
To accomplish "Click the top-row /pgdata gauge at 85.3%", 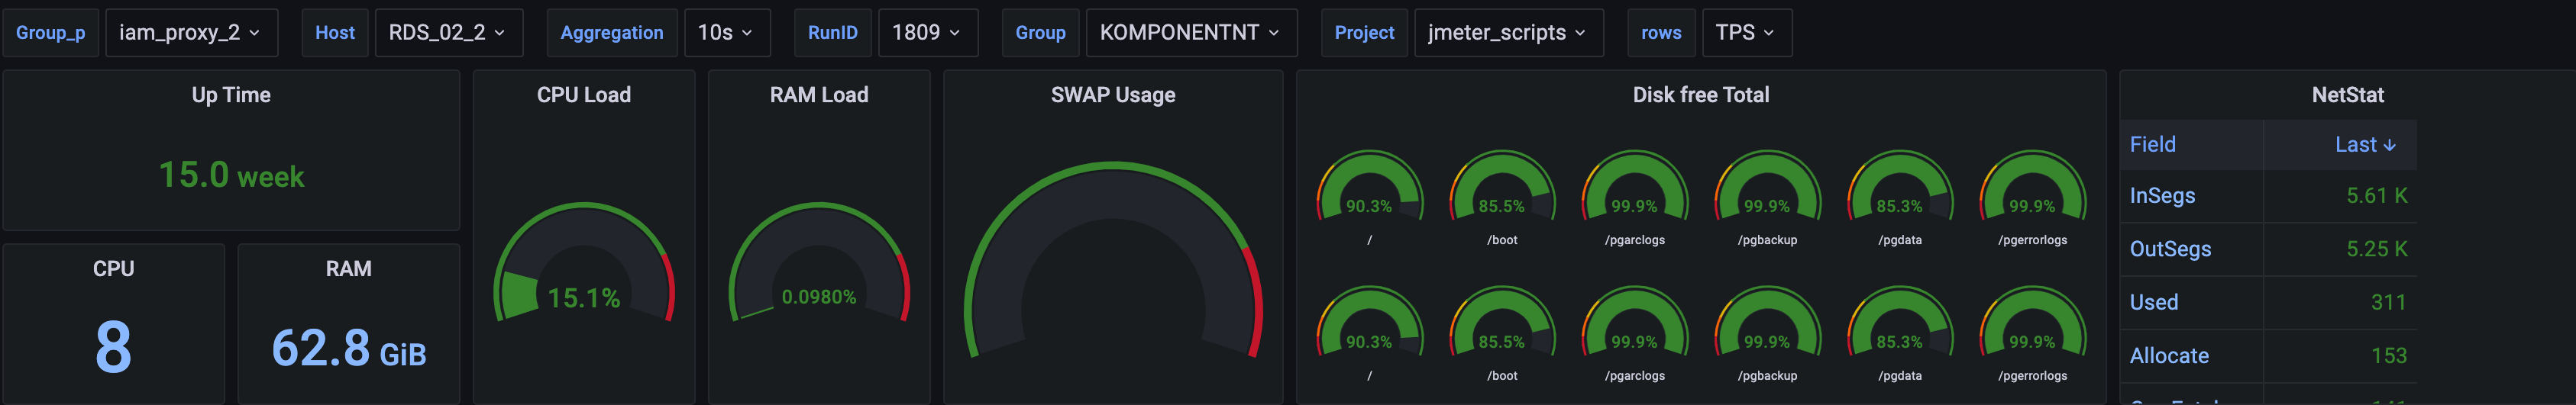I will click(1899, 187).
